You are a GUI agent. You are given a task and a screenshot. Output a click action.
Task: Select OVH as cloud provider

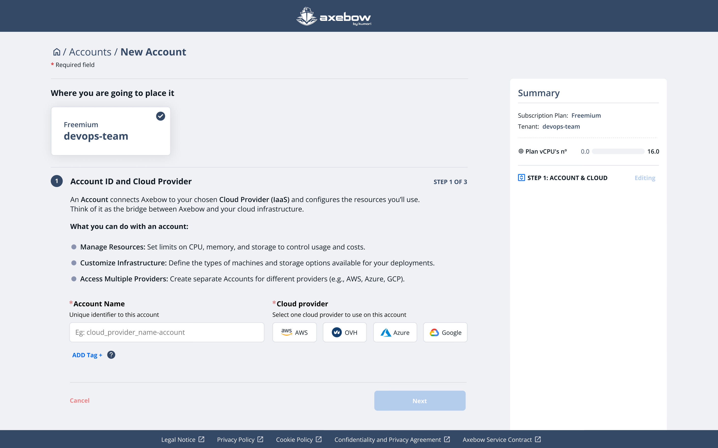(345, 333)
